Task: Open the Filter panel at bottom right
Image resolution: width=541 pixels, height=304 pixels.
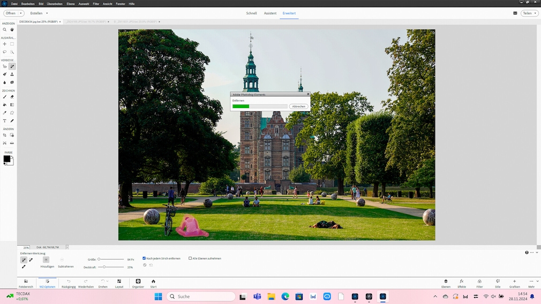Action: [479, 283]
